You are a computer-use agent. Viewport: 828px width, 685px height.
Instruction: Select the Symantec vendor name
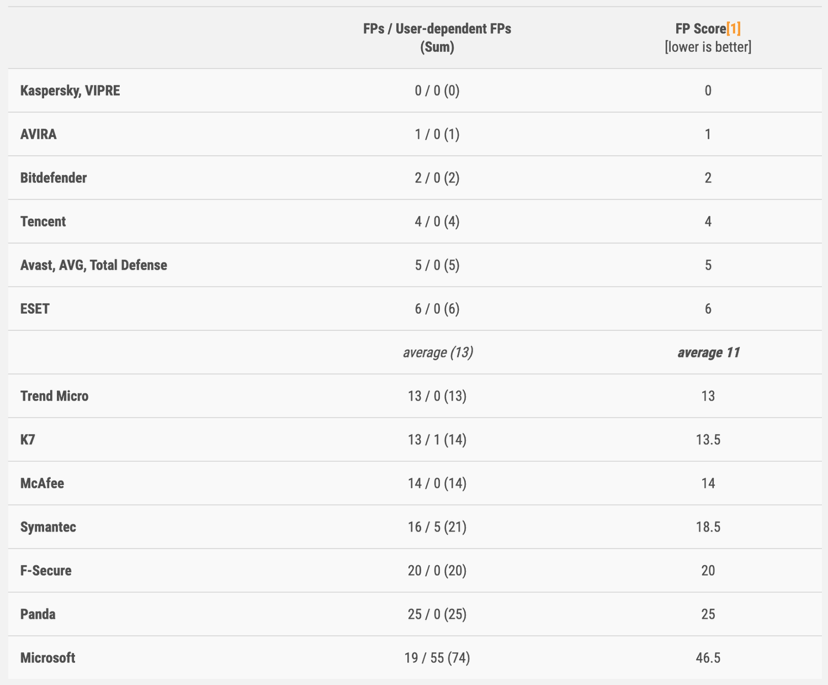(x=48, y=527)
